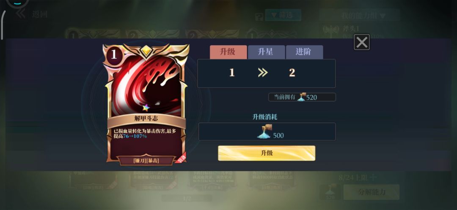Screen dimensions: 457x210
Task: Tap the 解甲斗志 card artwork
Action: 146,86
